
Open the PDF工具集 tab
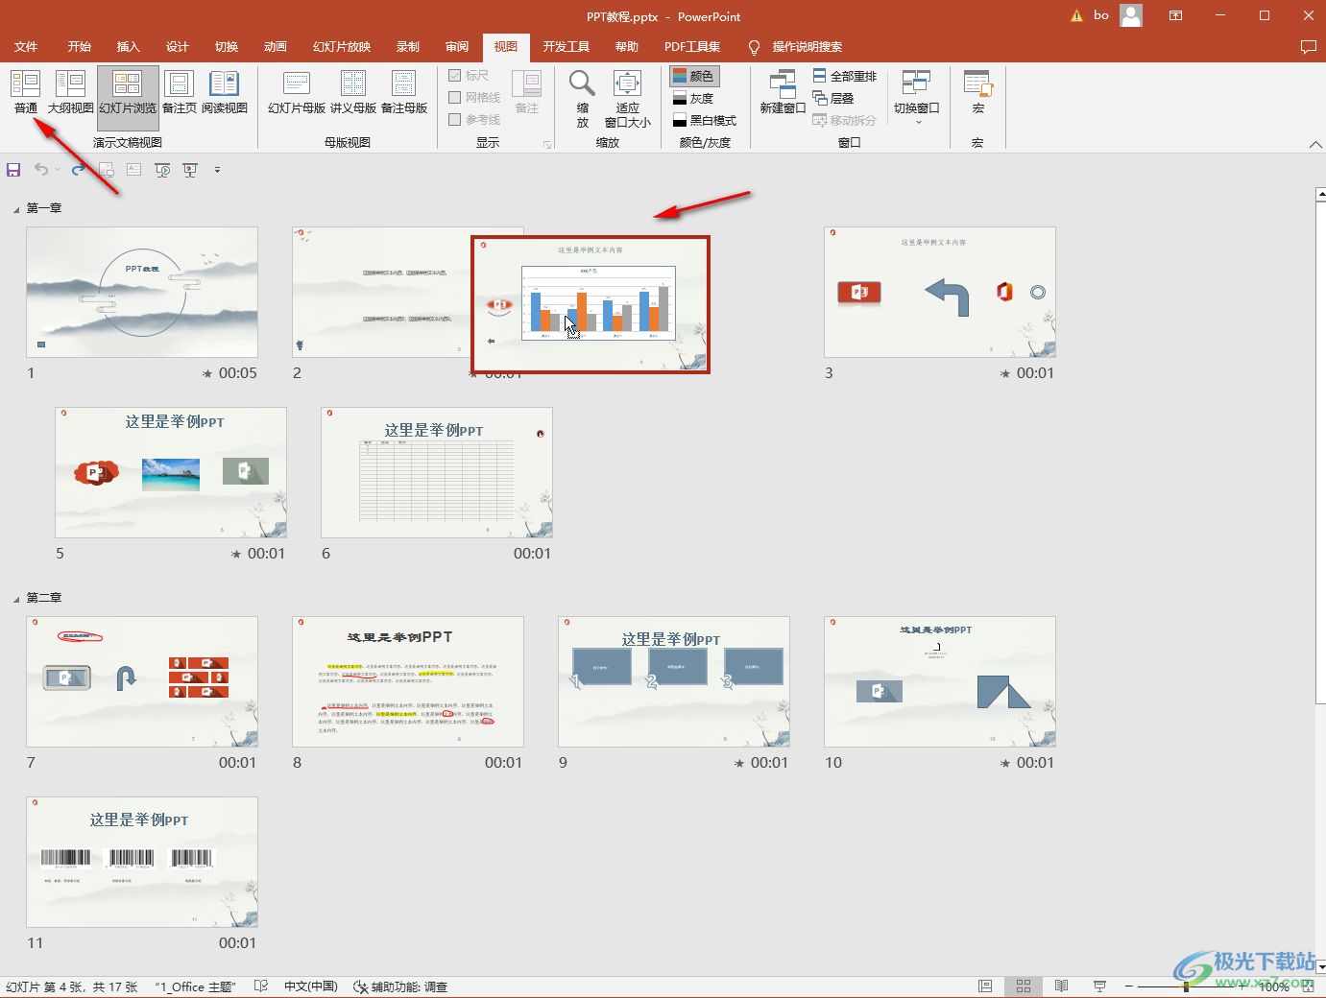pyautogui.click(x=692, y=47)
